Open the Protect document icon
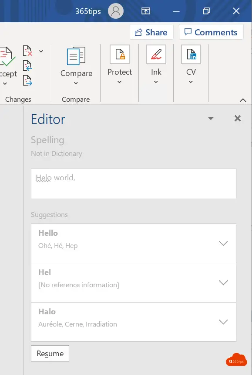 click(120, 54)
